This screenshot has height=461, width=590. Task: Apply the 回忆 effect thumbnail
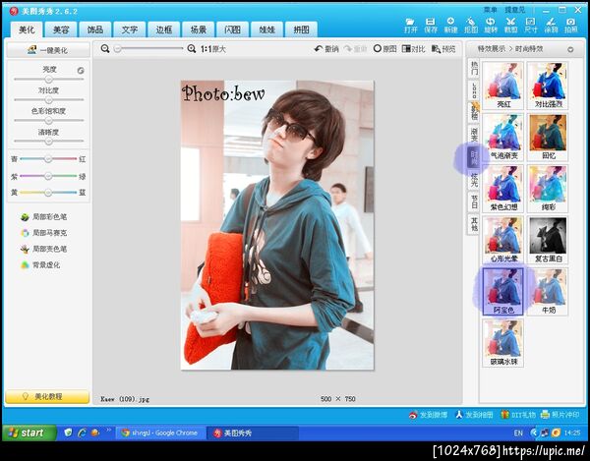[x=548, y=137]
